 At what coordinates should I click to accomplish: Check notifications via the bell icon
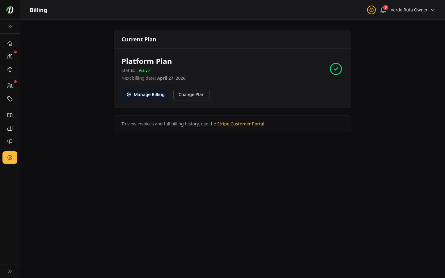383,10
